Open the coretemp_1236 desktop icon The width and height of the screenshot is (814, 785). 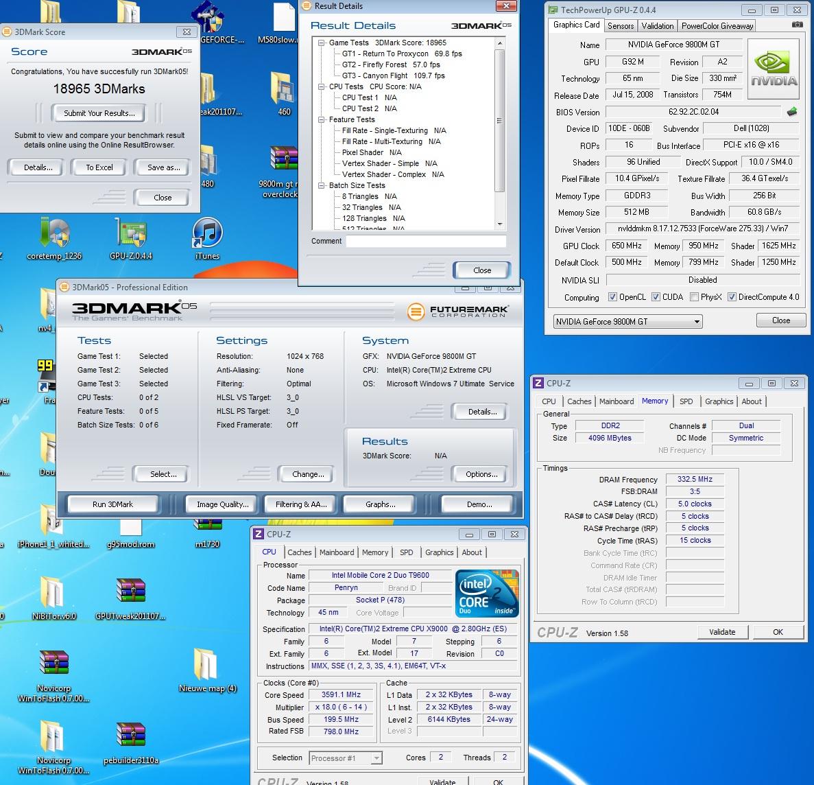pyautogui.click(x=54, y=239)
